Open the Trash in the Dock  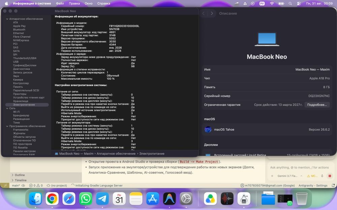click(x=302, y=199)
